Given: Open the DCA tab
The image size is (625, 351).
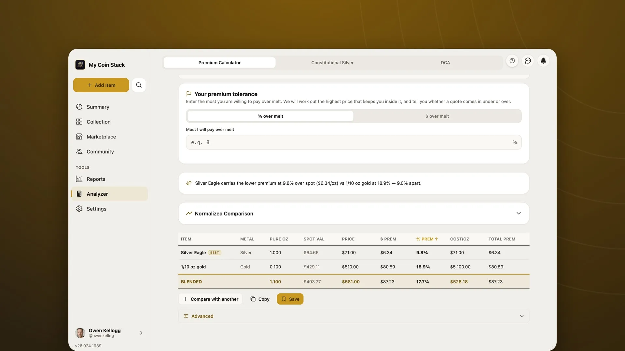Looking at the screenshot, I should (445, 63).
